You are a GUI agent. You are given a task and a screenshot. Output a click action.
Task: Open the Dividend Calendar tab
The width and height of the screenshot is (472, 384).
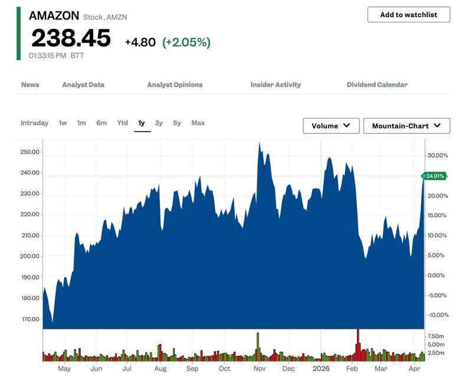click(377, 85)
